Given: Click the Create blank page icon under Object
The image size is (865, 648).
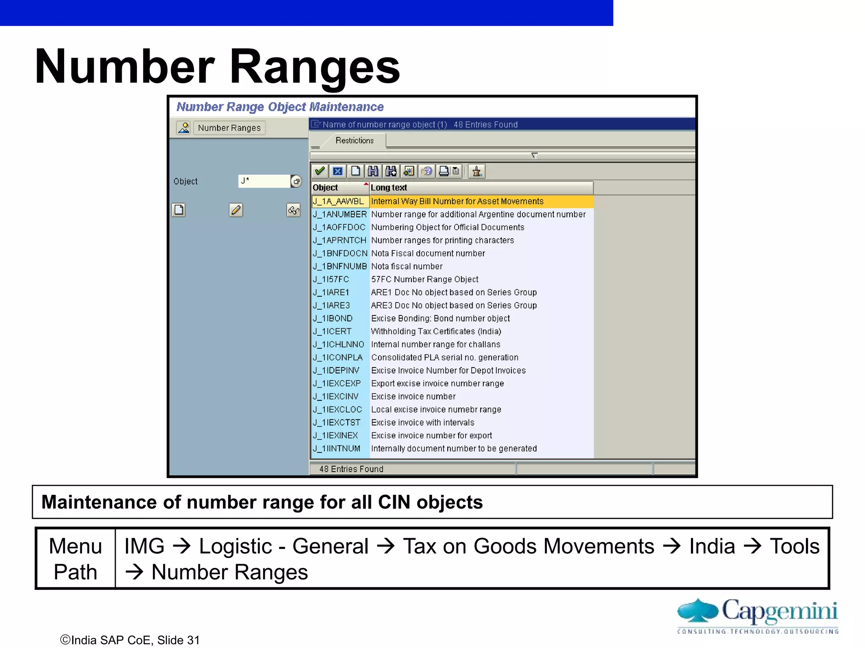Looking at the screenshot, I should [x=179, y=210].
